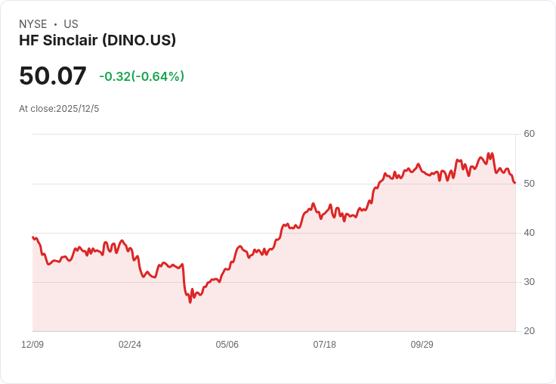Viewport: 556px width, 384px height.
Task: Click the 20 y-axis label
Action: 529,331
